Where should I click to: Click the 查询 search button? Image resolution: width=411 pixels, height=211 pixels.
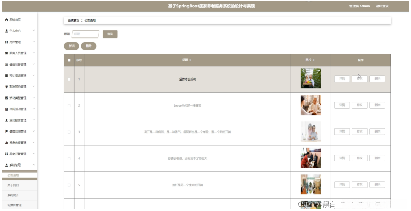[x=110, y=34]
